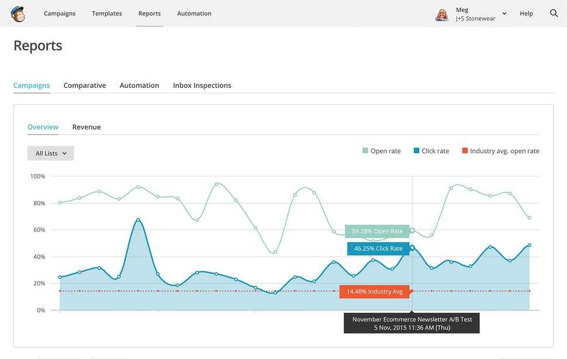Screen dimensions: 567x359
Task: Toggle the Open rate series visibility
Action: coord(386,151)
